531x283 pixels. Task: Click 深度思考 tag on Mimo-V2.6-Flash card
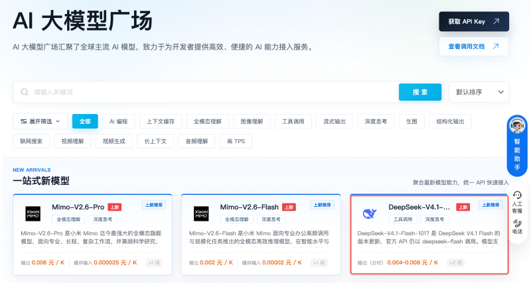tap(271, 219)
